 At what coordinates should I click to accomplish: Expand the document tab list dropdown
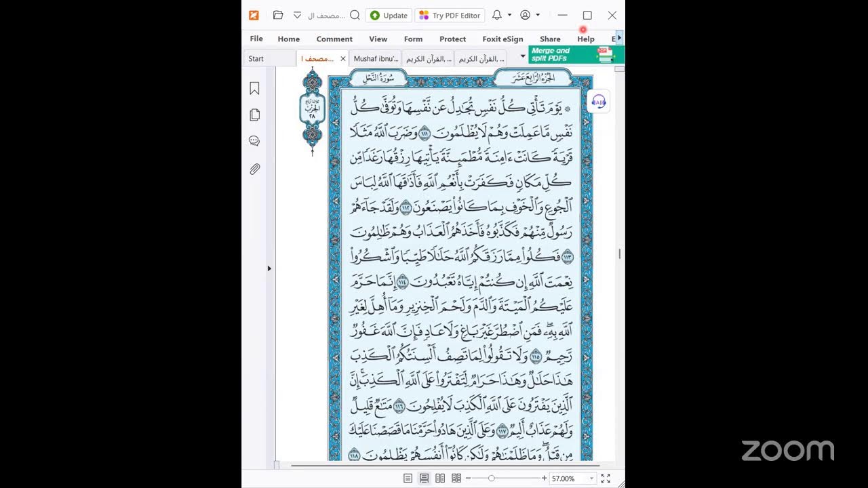tap(523, 56)
